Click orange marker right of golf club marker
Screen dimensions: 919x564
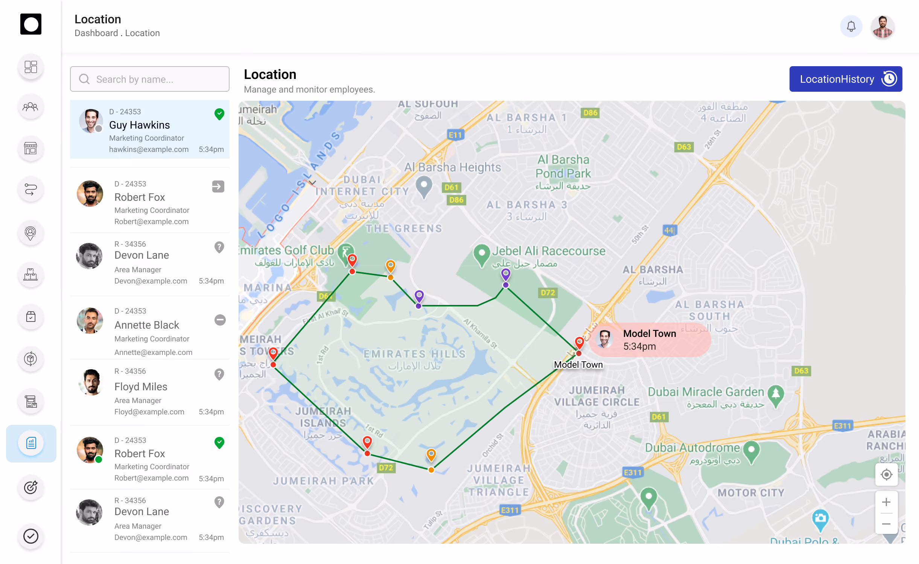[391, 267]
